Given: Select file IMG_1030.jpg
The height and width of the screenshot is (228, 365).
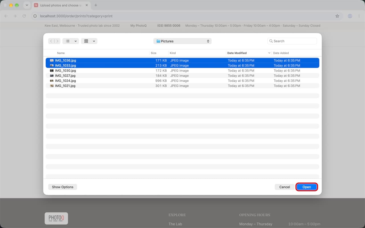Looking at the screenshot, I should [182, 70].
